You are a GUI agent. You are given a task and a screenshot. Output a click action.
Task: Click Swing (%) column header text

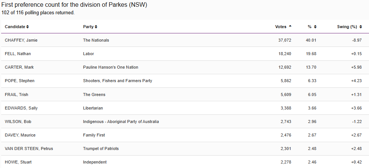347,27
